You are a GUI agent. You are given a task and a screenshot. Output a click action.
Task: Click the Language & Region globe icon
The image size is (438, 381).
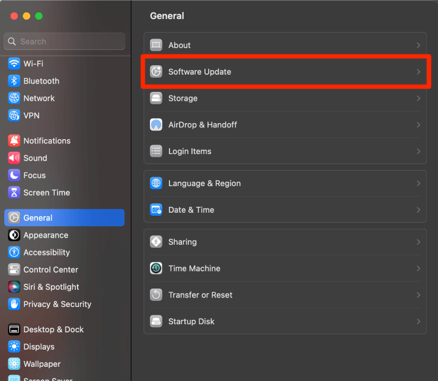point(156,184)
